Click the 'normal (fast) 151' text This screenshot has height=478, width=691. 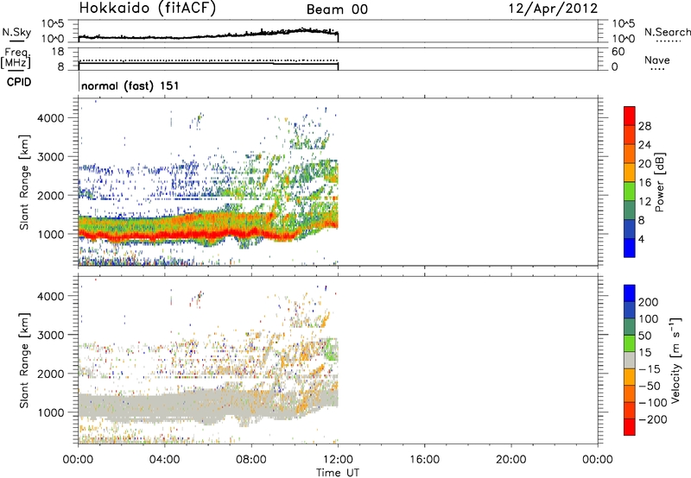point(130,85)
